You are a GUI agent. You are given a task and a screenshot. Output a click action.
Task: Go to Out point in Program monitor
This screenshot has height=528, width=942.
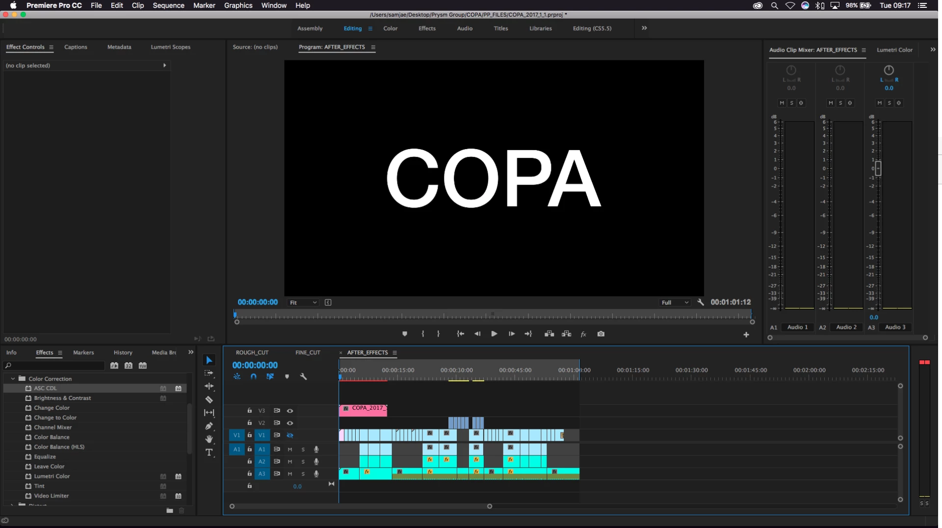[528, 334]
